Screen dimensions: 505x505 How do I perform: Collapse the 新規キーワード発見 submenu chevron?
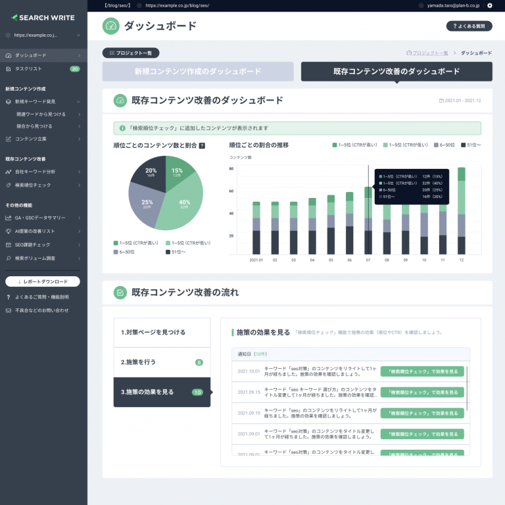[x=79, y=102]
